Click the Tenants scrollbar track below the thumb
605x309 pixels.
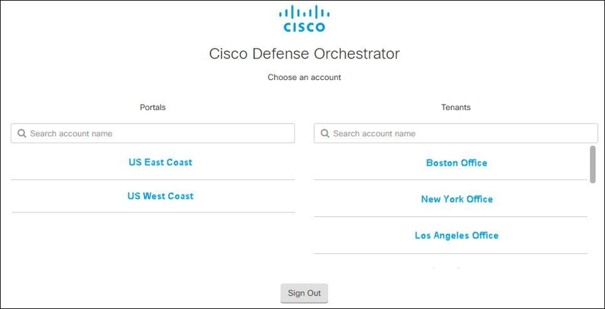[592, 222]
